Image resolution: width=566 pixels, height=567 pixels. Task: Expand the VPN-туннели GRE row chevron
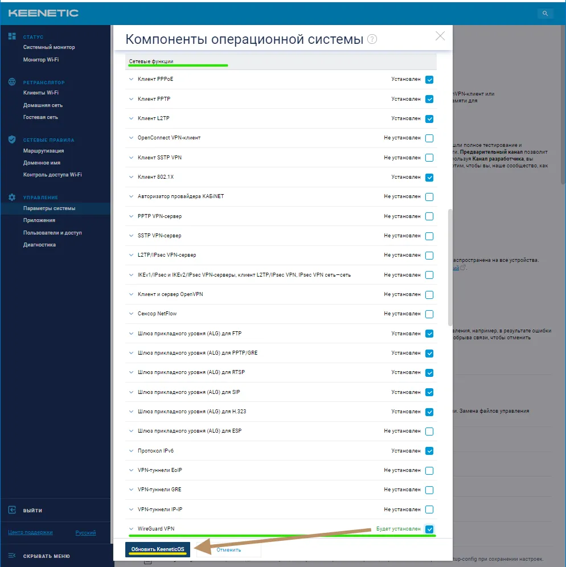click(131, 490)
